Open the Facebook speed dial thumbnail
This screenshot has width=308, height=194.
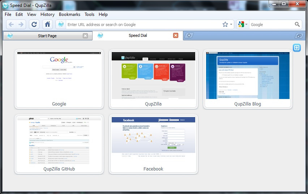coord(153,141)
